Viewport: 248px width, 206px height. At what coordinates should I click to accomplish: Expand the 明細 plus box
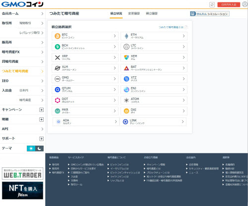pos(41,119)
